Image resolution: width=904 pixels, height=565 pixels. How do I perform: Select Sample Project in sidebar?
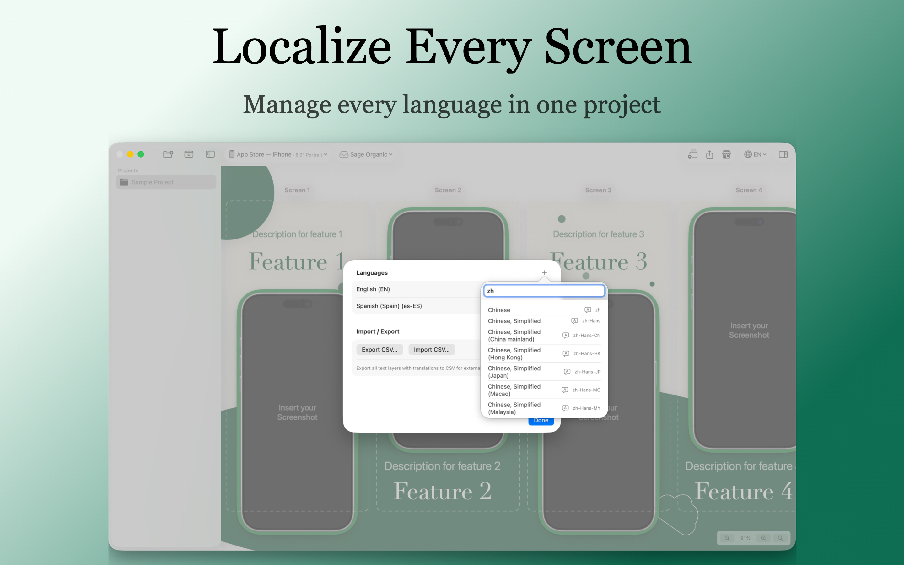point(166,182)
